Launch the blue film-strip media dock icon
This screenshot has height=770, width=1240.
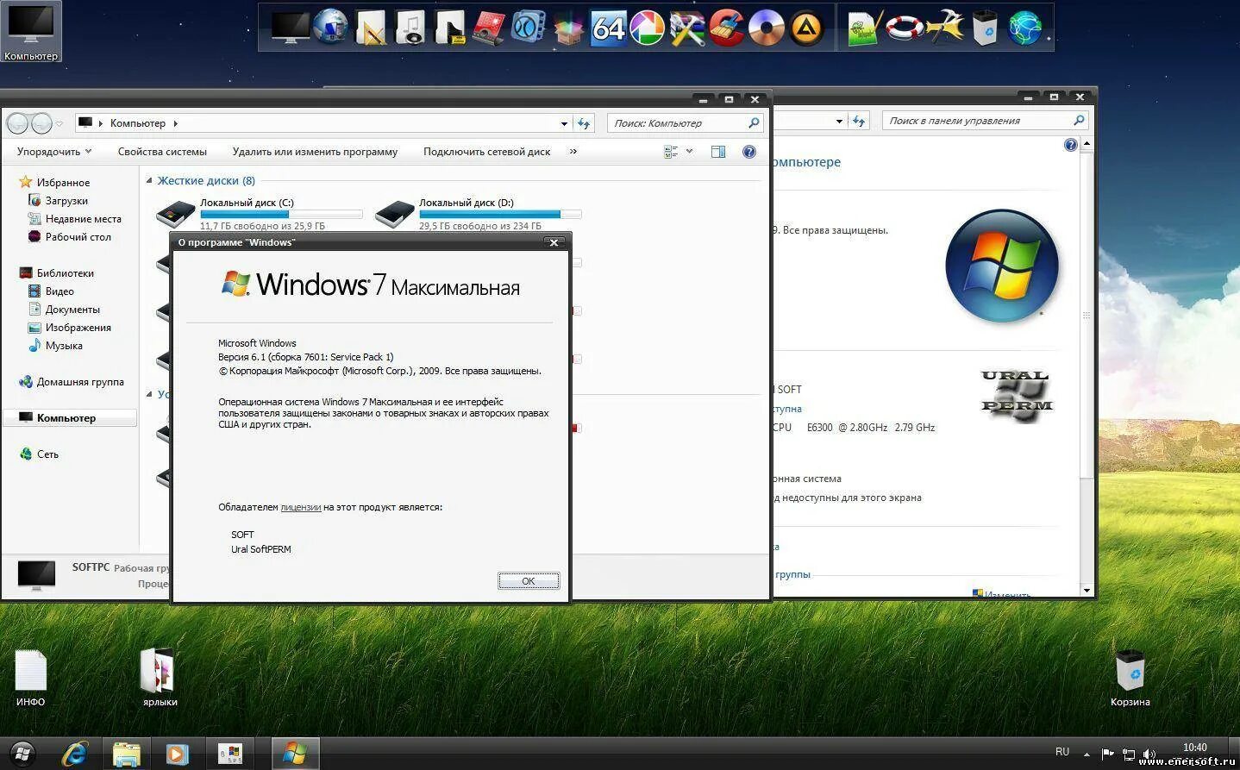pos(528,28)
